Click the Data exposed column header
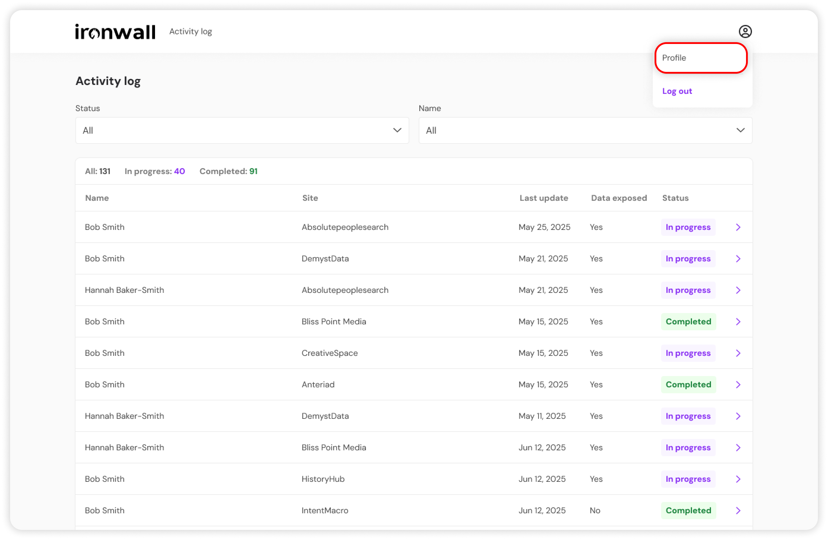Image resolution: width=828 pixels, height=540 pixels. (619, 198)
